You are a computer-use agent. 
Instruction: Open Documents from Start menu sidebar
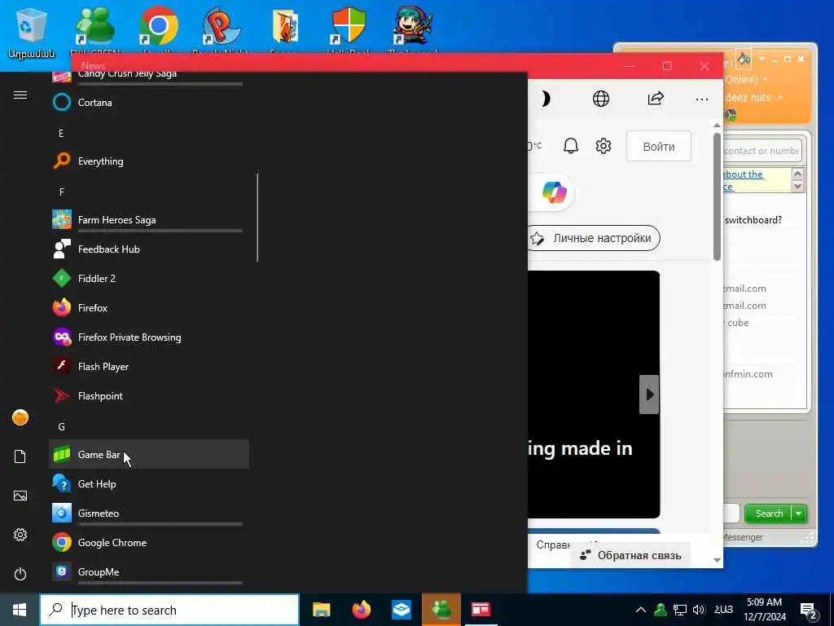[20, 456]
